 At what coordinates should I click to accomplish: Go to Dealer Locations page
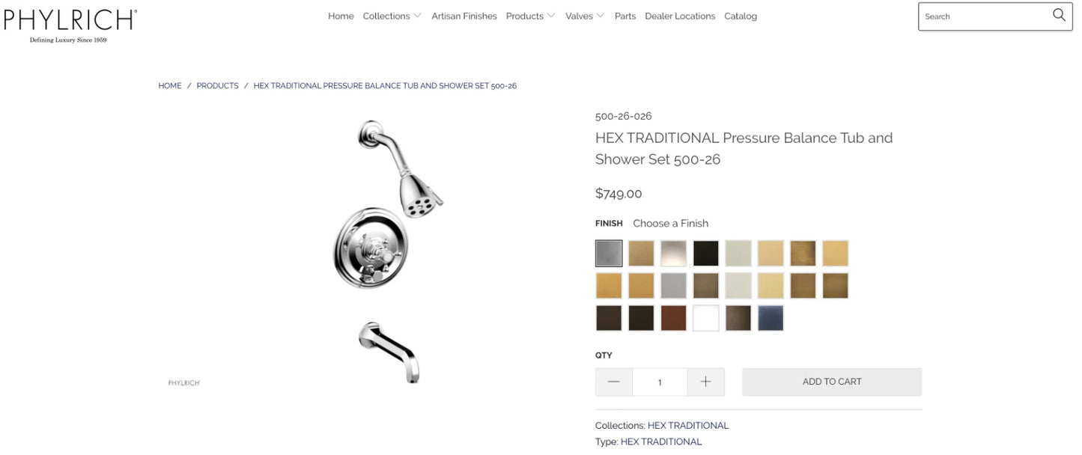point(680,16)
